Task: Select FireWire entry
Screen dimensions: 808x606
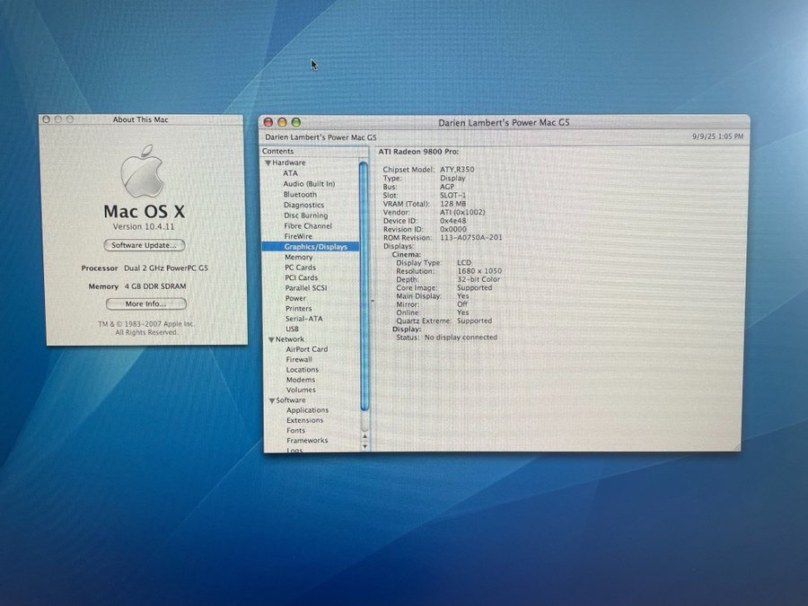Action: (298, 236)
